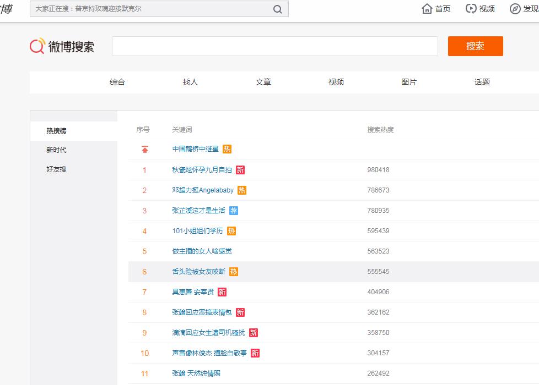This screenshot has width=539, height=385.
Task: Click the 视频 label in the top navigation
Action: (487, 9)
